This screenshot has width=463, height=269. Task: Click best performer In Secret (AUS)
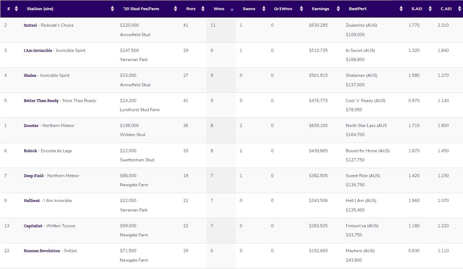click(360, 51)
